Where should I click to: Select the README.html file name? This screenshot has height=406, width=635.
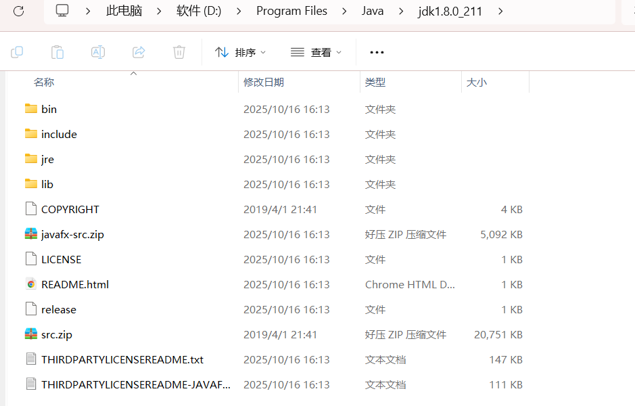pos(75,284)
